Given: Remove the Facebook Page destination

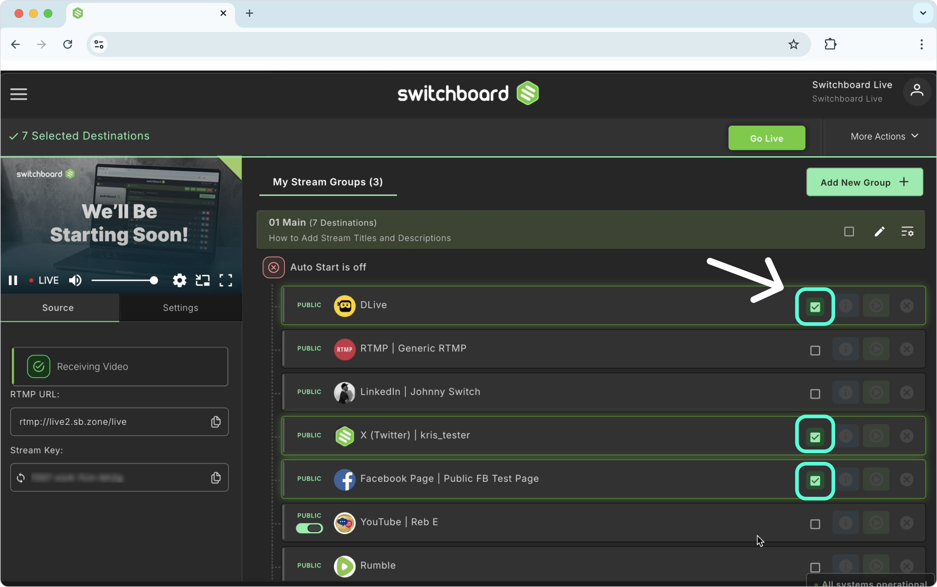Looking at the screenshot, I should (x=907, y=479).
